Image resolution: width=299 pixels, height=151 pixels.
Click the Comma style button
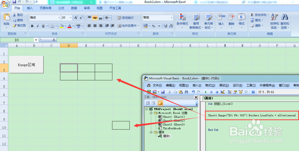159,26
